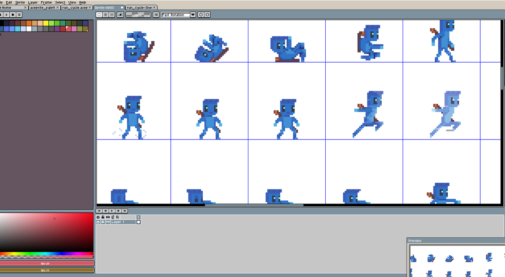Screen dimensions: 505x277
Task: Go to the first frame
Action: (x=99, y=211)
